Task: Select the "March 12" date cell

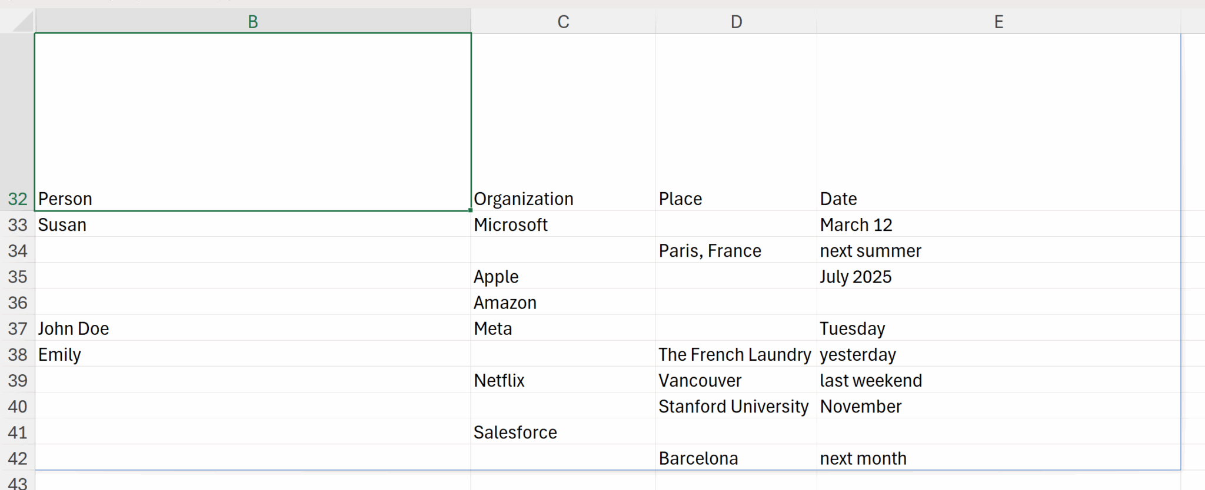Action: [x=998, y=224]
